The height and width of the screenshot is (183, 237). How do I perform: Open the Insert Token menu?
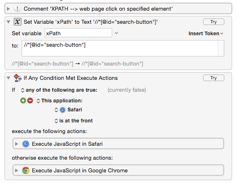tap(206, 34)
